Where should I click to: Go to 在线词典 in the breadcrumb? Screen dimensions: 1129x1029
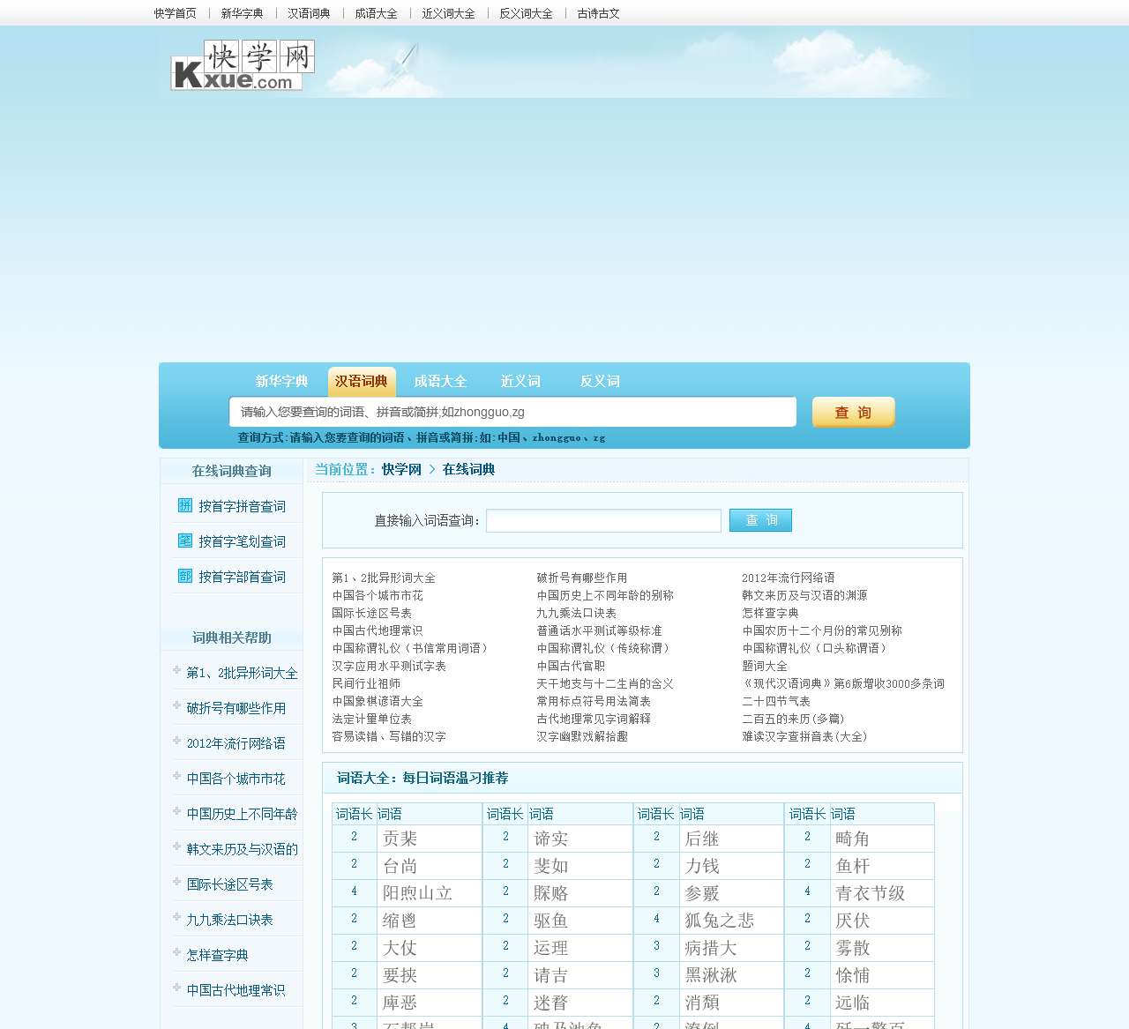468,469
